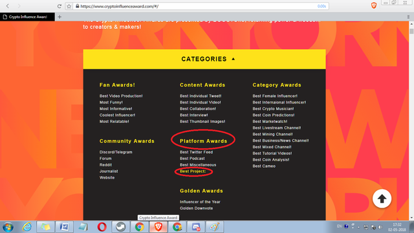
Task: Open new tab with plus button
Action: click(60, 17)
